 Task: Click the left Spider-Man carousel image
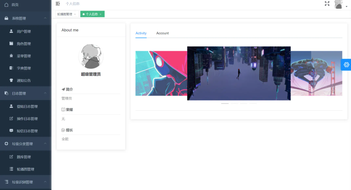tap(161, 73)
